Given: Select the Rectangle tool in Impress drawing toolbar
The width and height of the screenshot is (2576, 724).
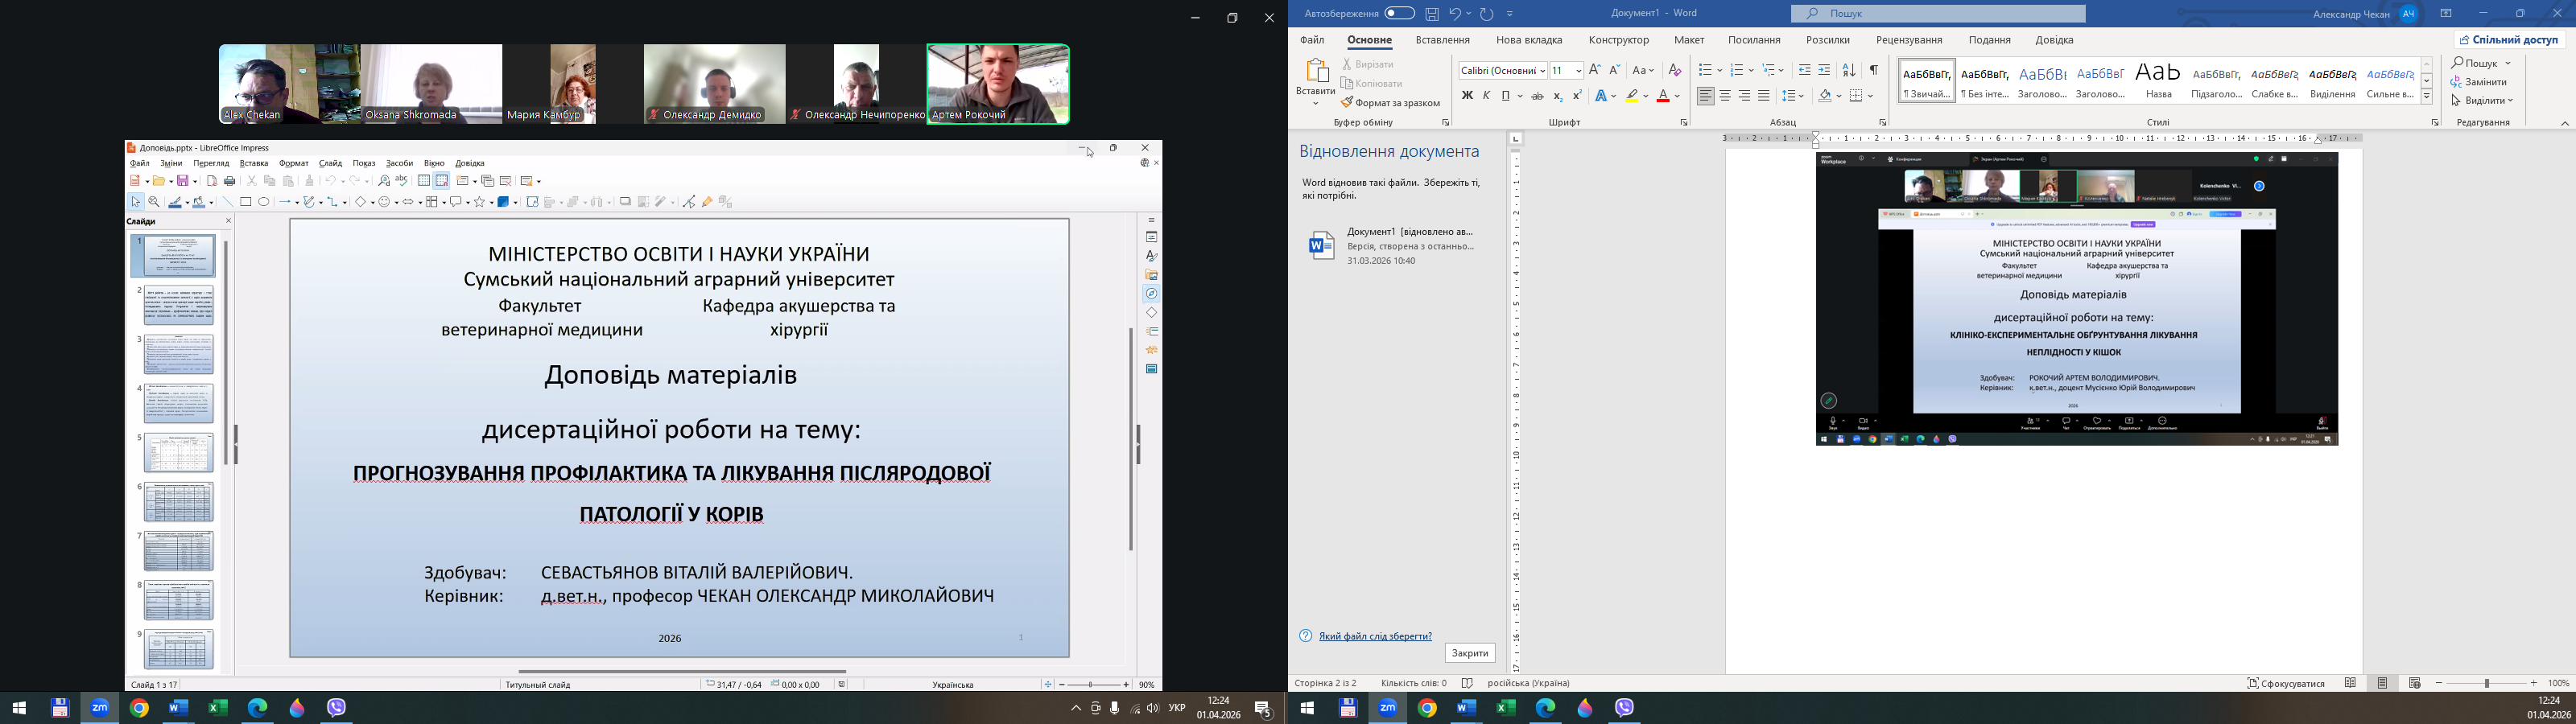Looking at the screenshot, I should tap(246, 202).
